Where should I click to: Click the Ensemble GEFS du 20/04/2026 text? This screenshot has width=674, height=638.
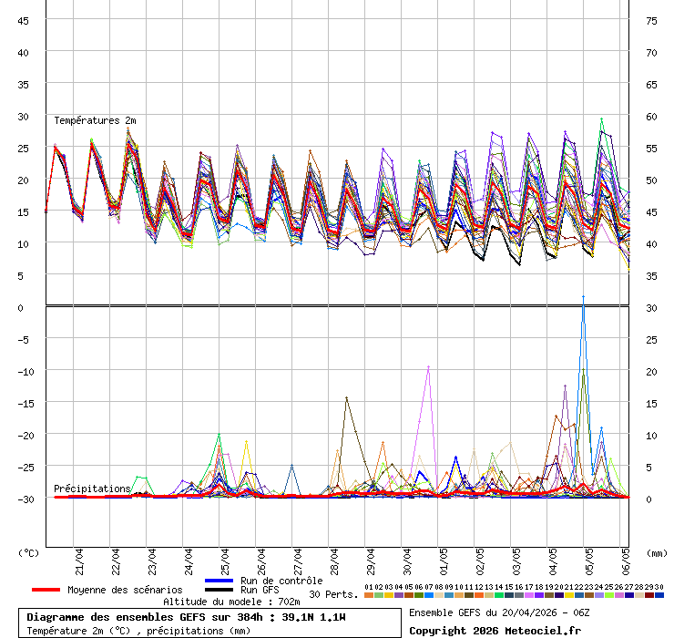[x=496, y=612]
